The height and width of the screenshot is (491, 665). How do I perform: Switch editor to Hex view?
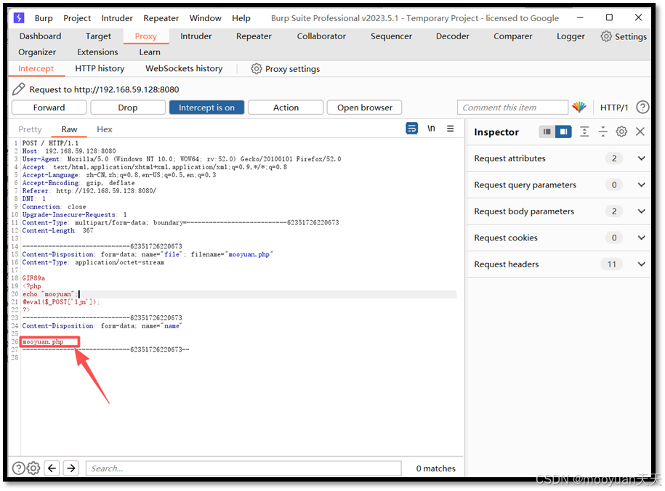click(x=105, y=129)
